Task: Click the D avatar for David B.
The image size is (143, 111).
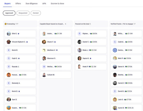Action: pos(115,91)
